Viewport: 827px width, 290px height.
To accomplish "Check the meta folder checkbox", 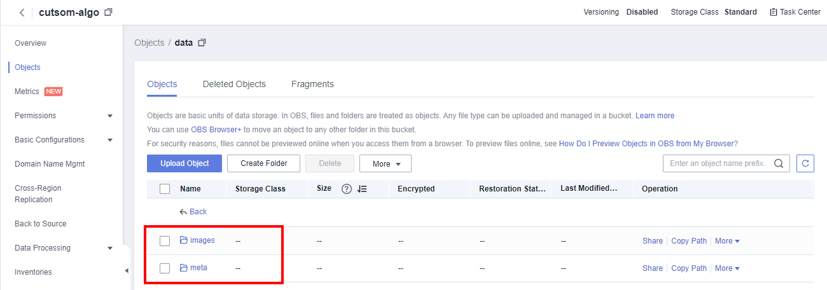I will [165, 268].
